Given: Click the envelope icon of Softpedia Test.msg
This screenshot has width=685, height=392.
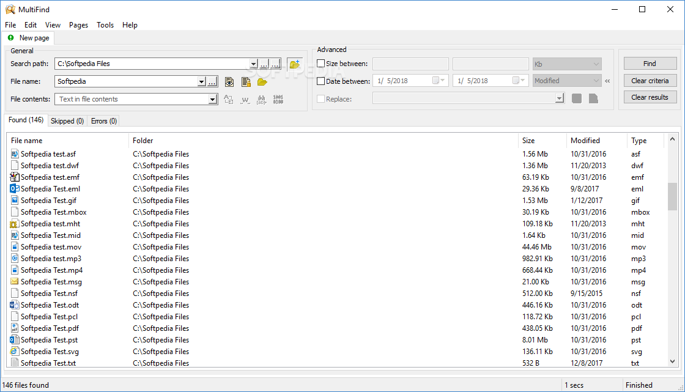Looking at the screenshot, I should [x=15, y=281].
